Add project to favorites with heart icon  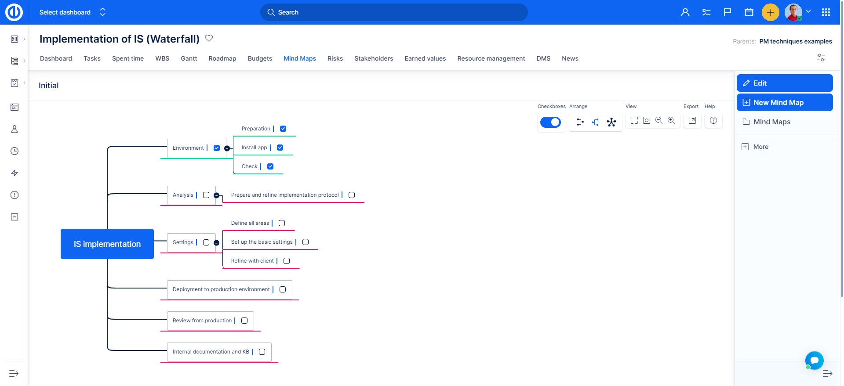click(x=209, y=38)
